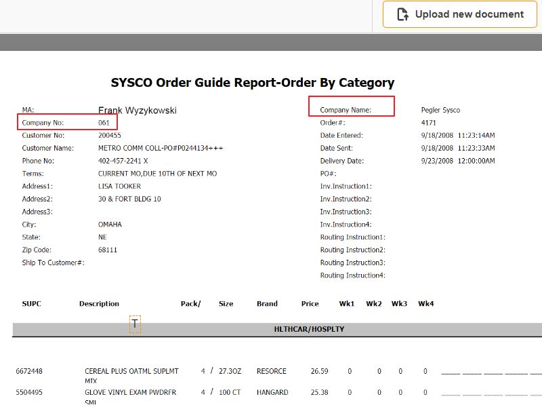Click the Company No value 061
Screen dimensions: 542x407
[104, 123]
